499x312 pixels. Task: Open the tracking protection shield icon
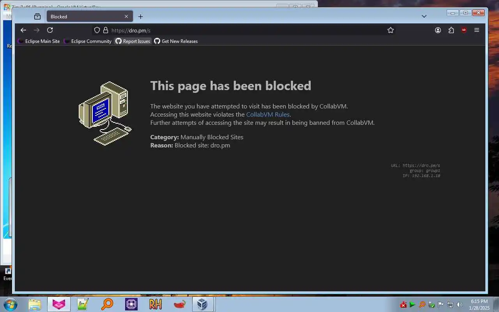(x=97, y=30)
